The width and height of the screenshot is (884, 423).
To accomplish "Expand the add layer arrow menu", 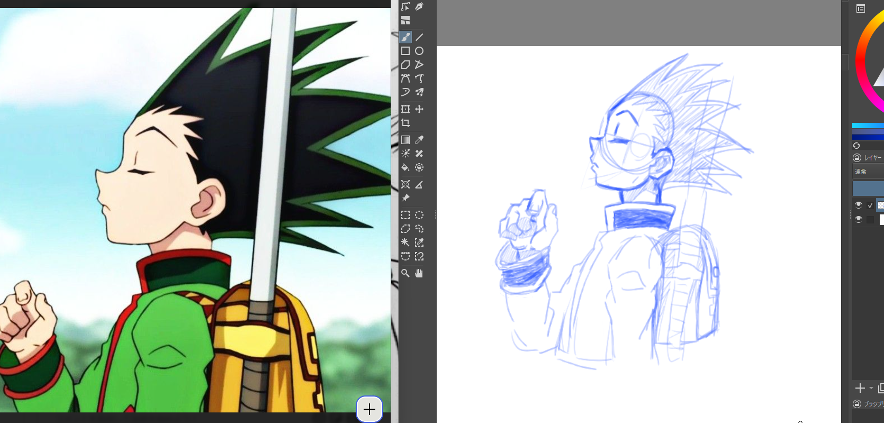I will (x=871, y=388).
